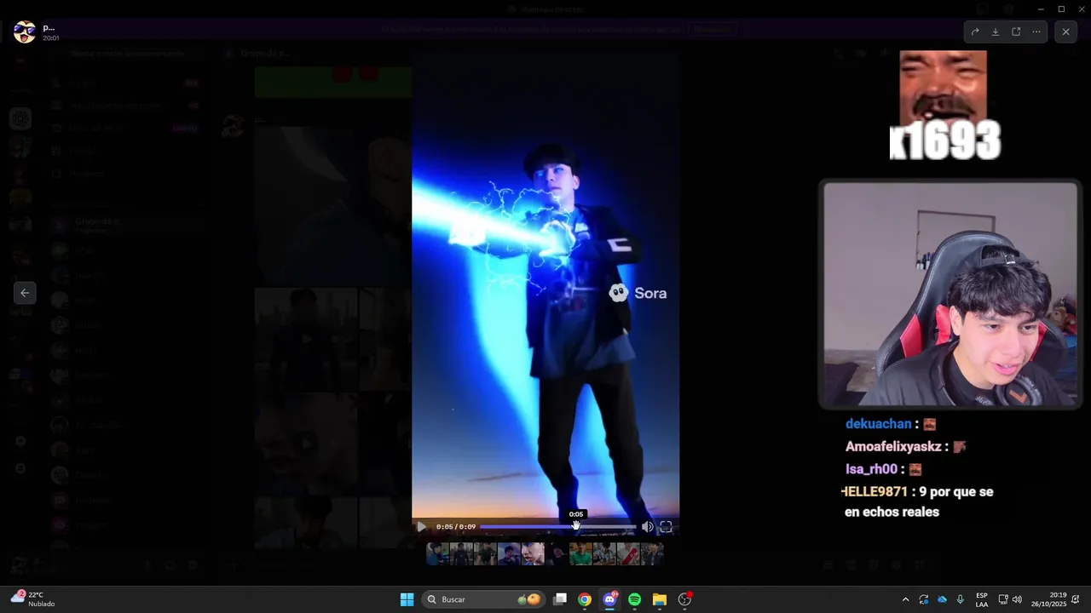The height and width of the screenshot is (613, 1091).
Task: Enter fullscreen video mode
Action: (x=667, y=527)
